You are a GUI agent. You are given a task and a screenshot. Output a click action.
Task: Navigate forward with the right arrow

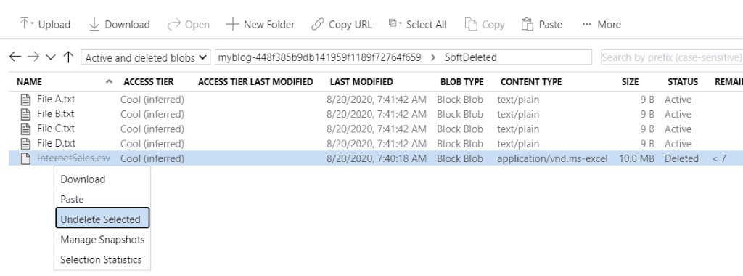pos(33,57)
